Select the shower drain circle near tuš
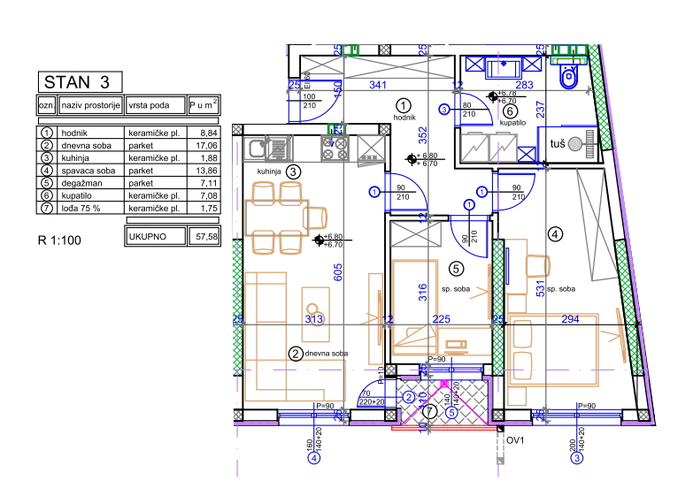Screen dimensions: 693x496 (x=575, y=144)
